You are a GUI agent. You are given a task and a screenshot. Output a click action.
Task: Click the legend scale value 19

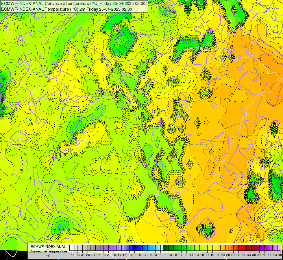pos(212,255)
